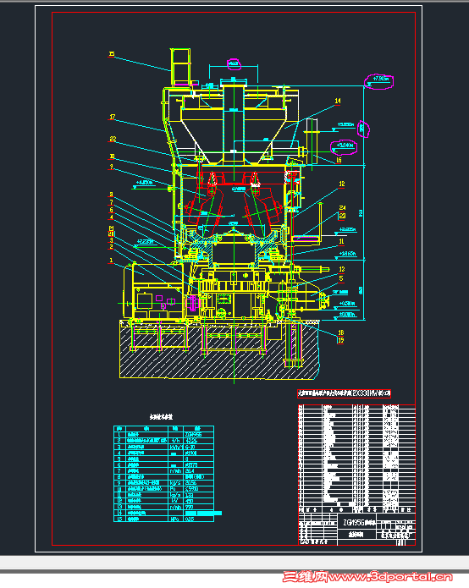The width and height of the screenshot is (469, 588).
Task: Select part callout number 12
Action: click(342, 184)
